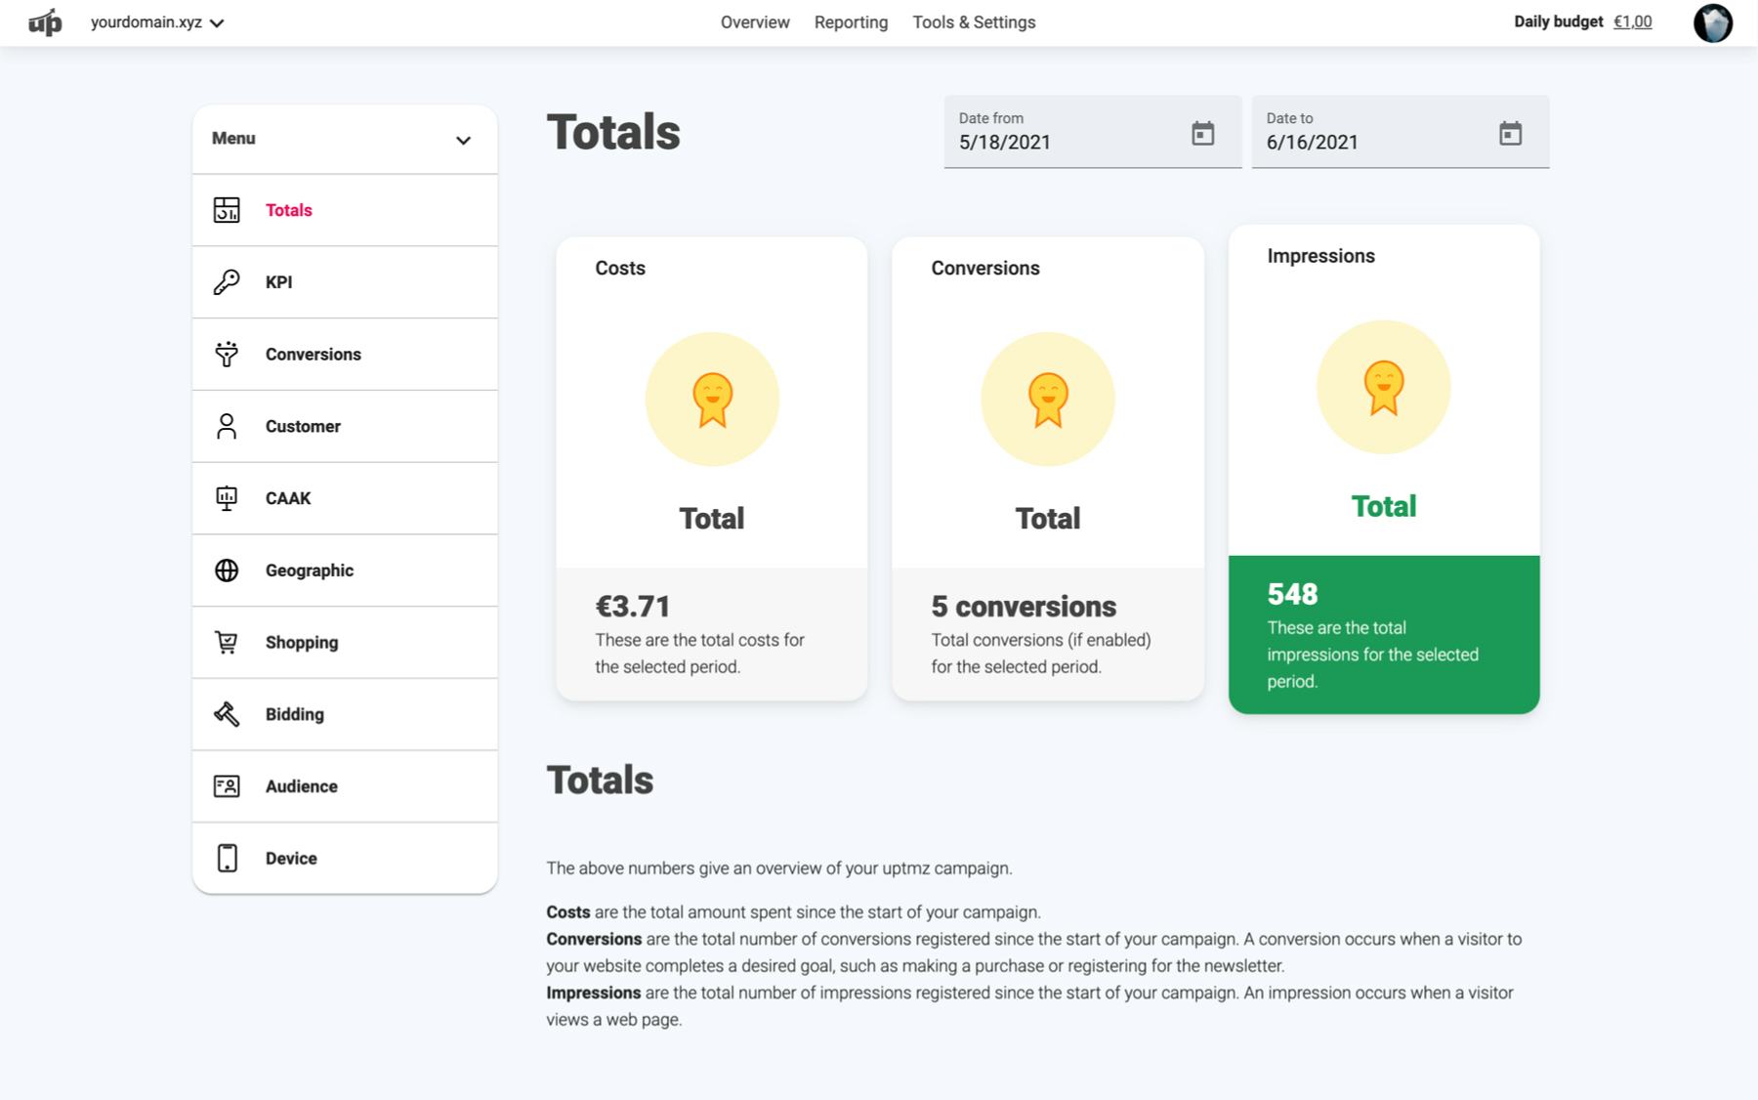This screenshot has width=1758, height=1100.
Task: Click the profile avatar in the top corner
Action: point(1716,21)
